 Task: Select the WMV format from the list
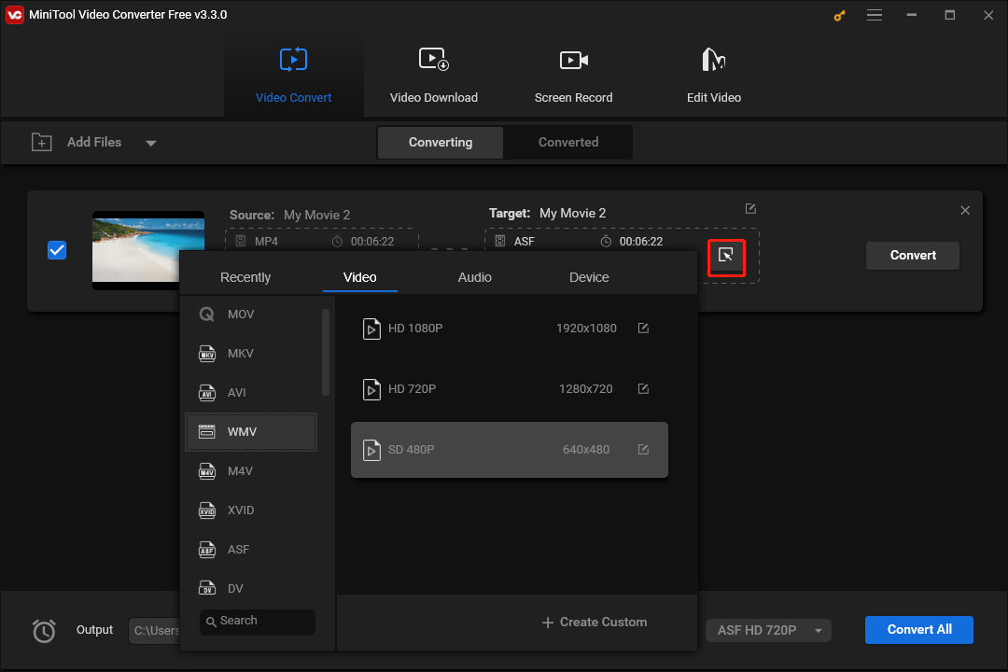tap(250, 431)
